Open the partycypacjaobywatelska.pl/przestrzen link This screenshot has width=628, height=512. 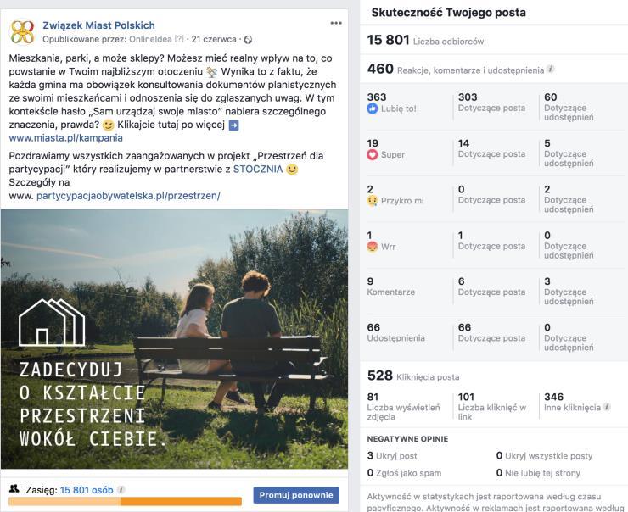[128, 196]
